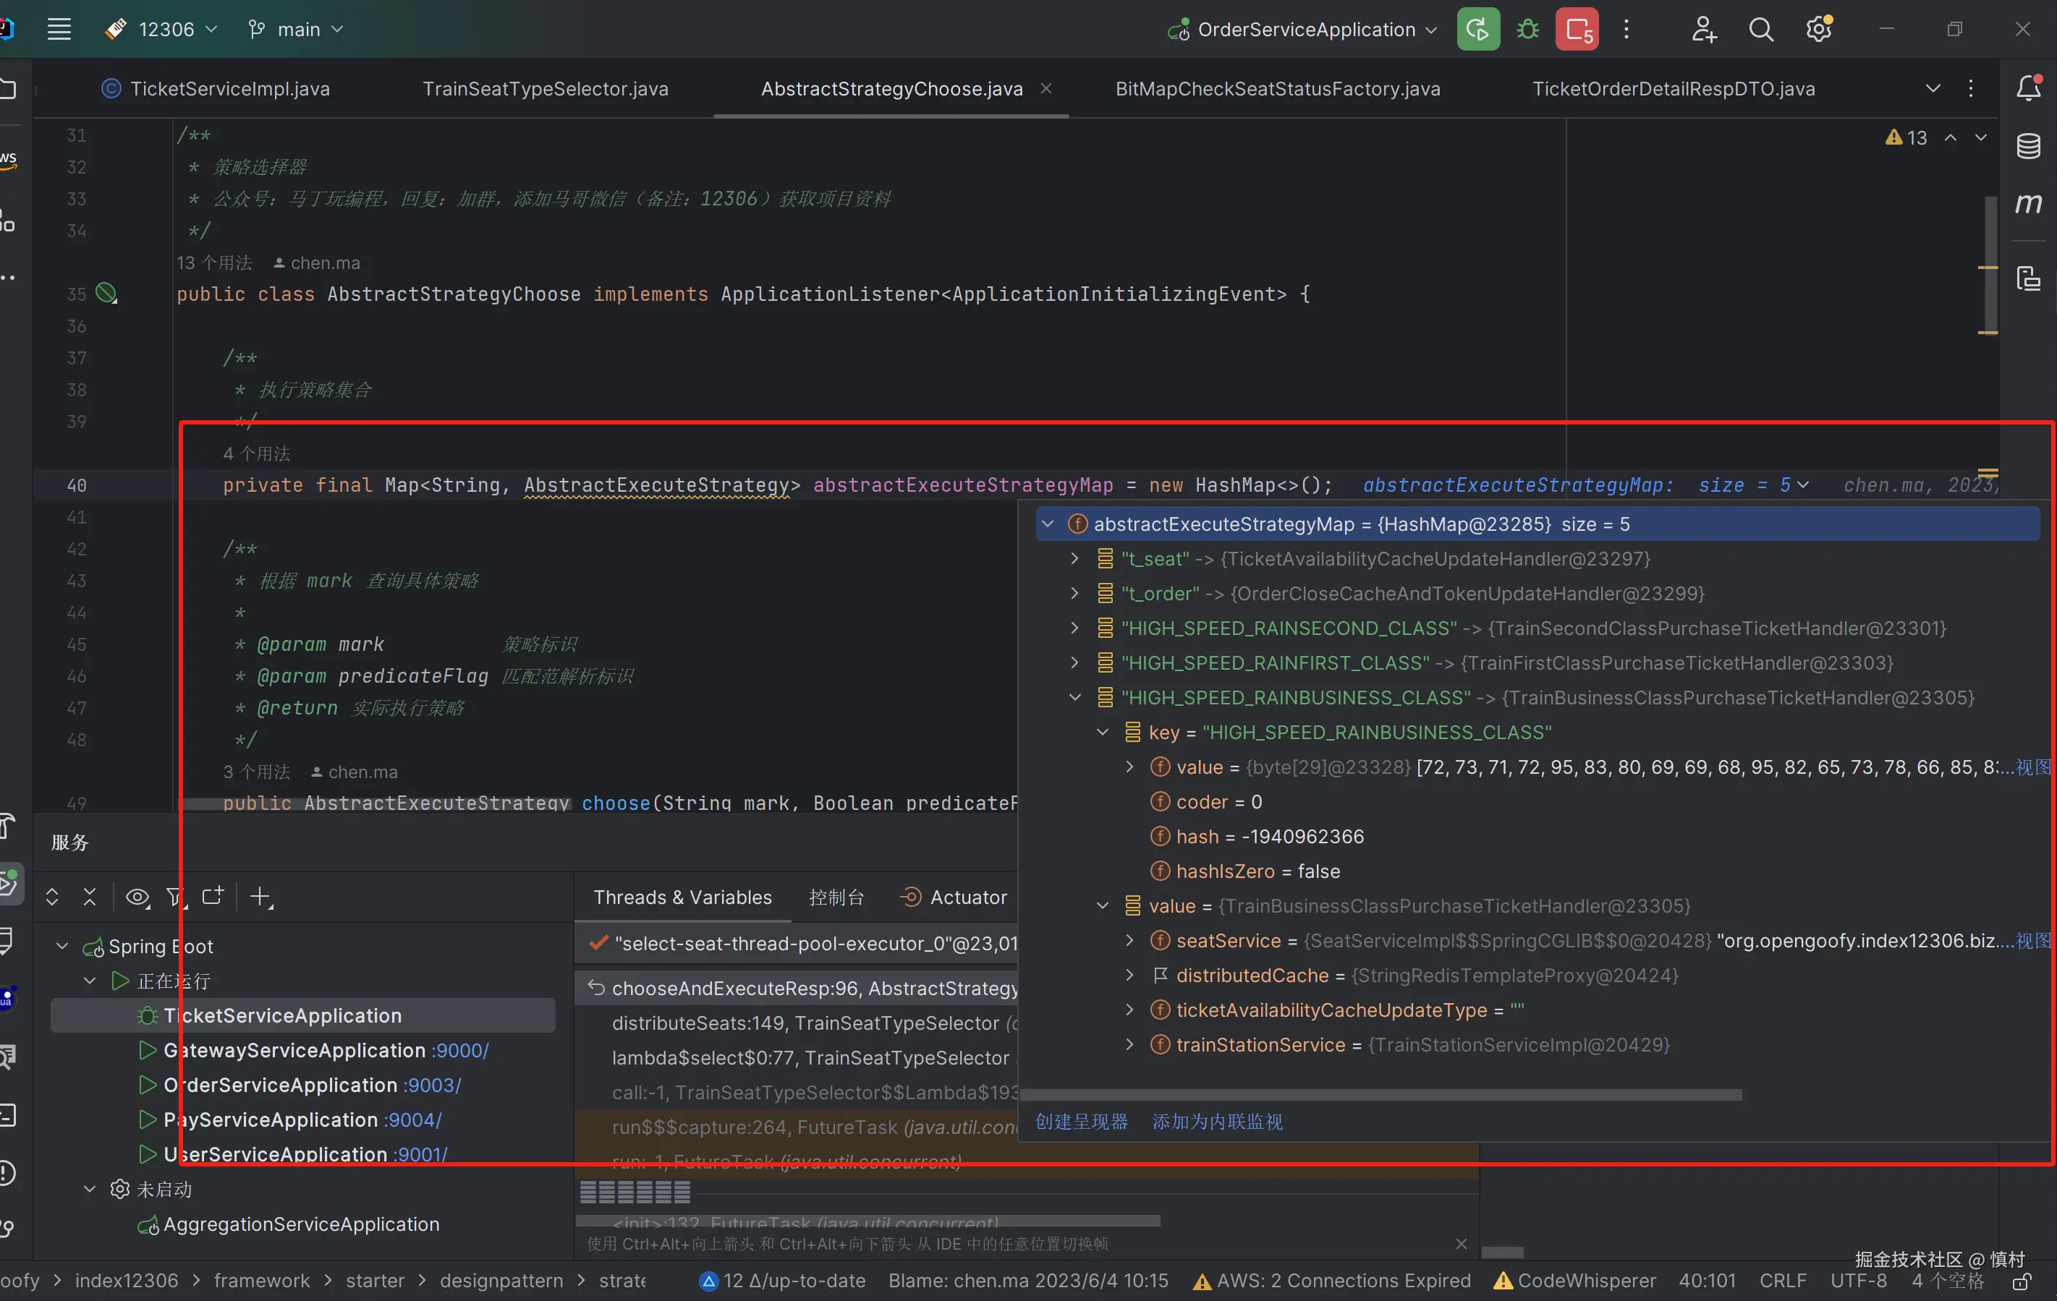This screenshot has height=1301, width=2057.
Task: Click the main menu hamburger icon
Action: [x=59, y=30]
